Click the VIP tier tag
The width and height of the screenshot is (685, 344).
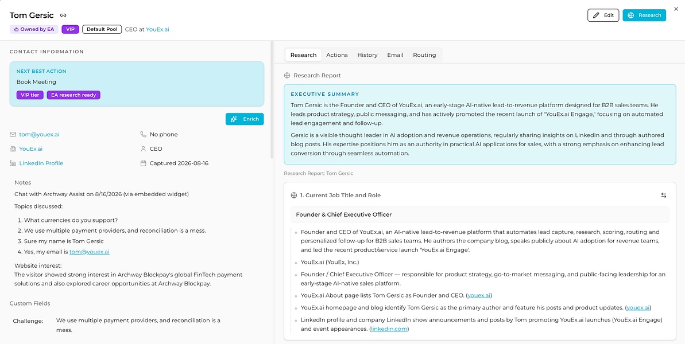tap(30, 95)
